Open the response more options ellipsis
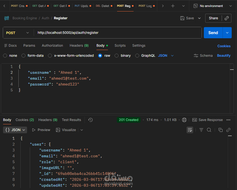Image resolution: width=237 pixels, height=190 pixels. pos(228,120)
